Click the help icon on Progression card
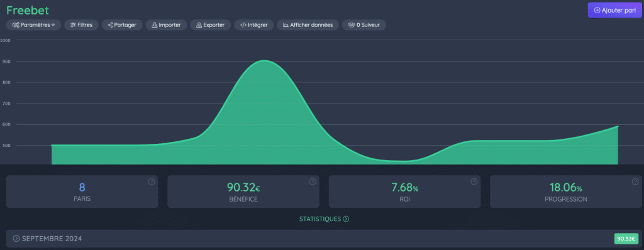 click(635, 182)
